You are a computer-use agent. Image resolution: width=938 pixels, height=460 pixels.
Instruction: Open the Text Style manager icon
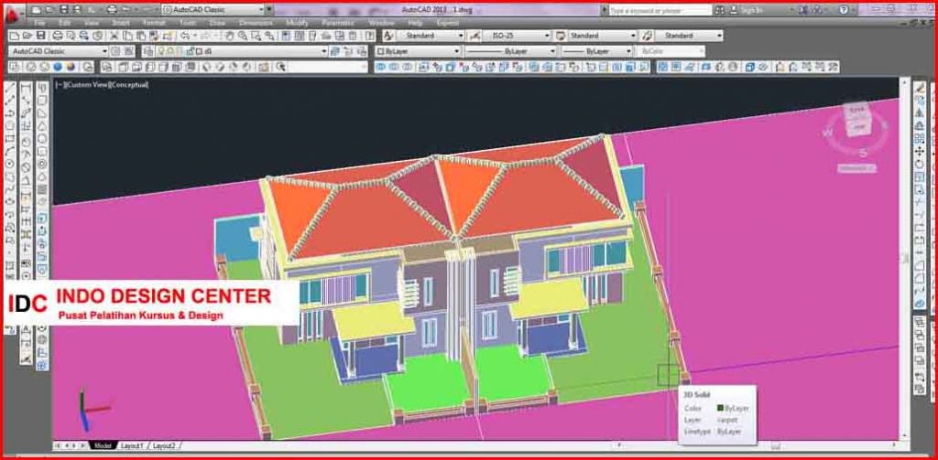tap(388, 36)
